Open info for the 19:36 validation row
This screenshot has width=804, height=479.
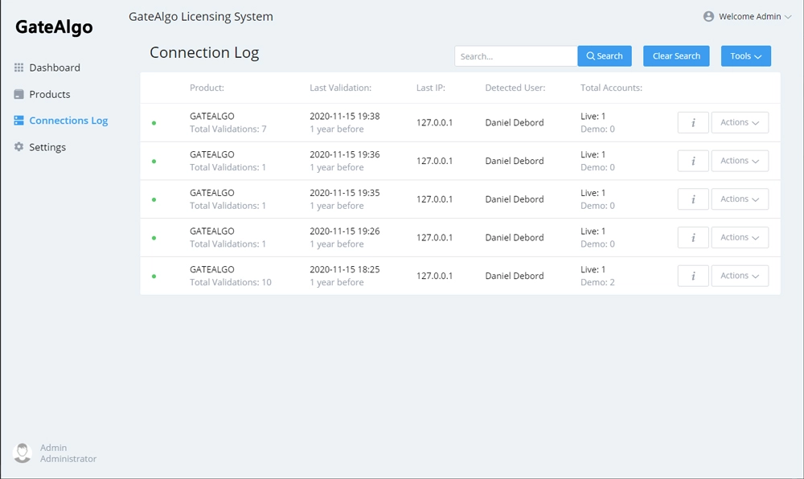[693, 161]
